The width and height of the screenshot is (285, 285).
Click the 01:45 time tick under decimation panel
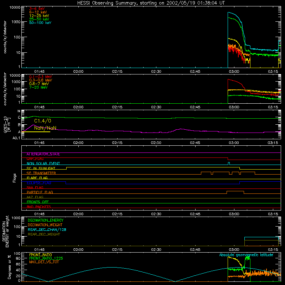click(x=39, y=250)
